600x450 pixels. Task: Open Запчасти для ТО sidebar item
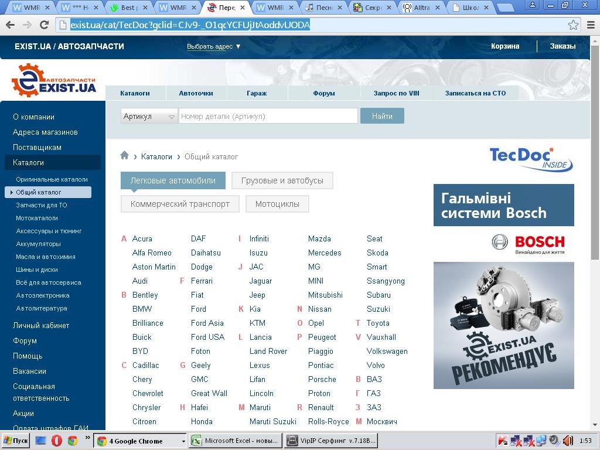pos(42,205)
